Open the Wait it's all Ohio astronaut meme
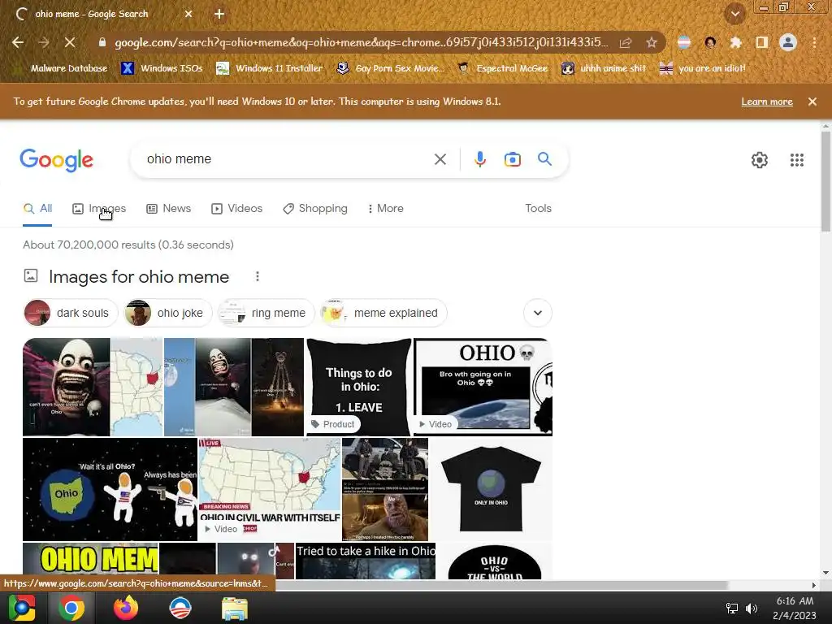 (110, 489)
